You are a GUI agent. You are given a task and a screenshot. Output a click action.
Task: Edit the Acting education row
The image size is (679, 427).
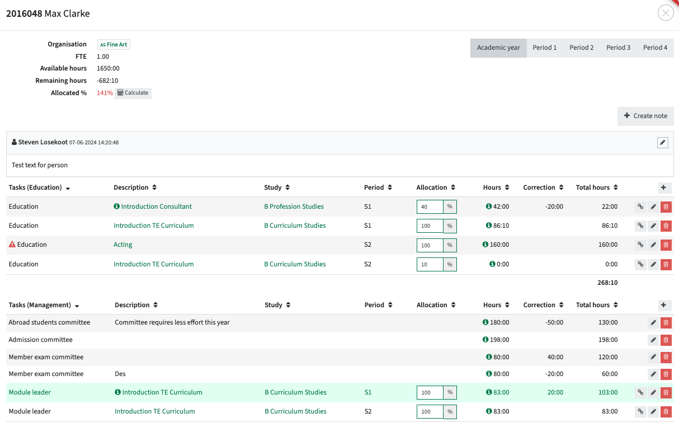pos(653,245)
